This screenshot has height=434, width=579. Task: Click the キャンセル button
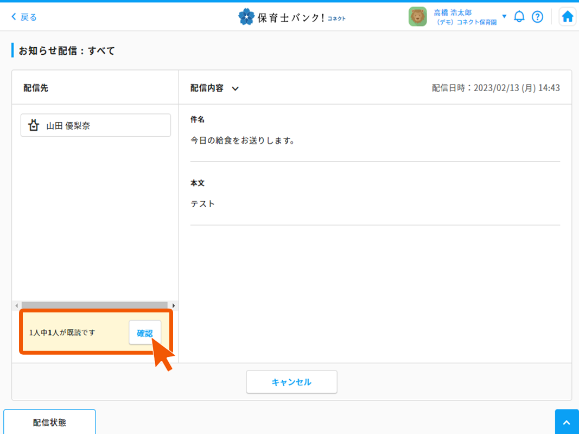[x=291, y=382]
